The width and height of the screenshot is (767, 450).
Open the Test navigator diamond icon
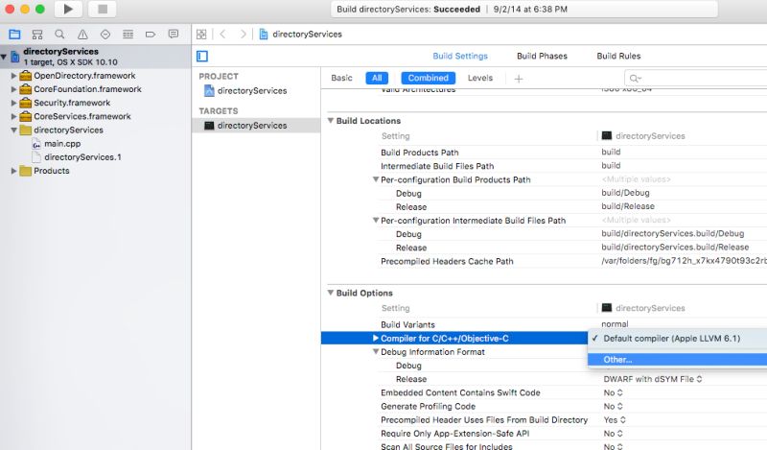click(x=105, y=35)
